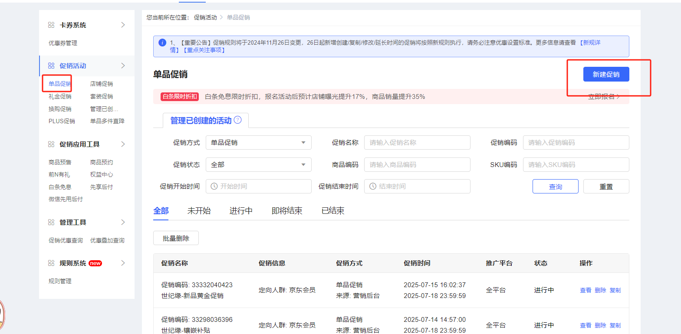Click 复制 link for 世纪缘-新品黄金促销
Image resolution: width=681 pixels, height=334 pixels.
pos(615,291)
